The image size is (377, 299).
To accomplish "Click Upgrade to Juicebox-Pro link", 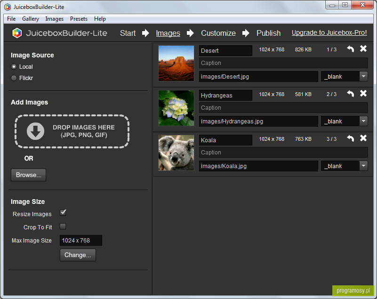I will click(329, 32).
